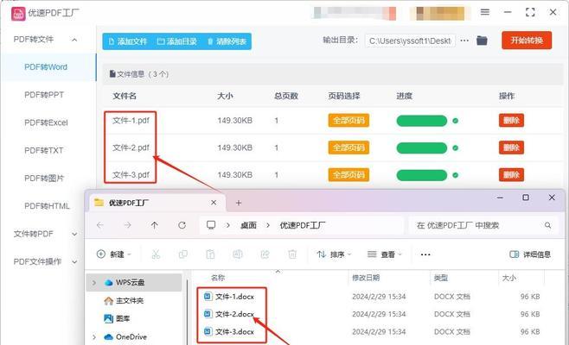Click the 添加文件 button
The height and width of the screenshot is (345, 569).
click(128, 41)
